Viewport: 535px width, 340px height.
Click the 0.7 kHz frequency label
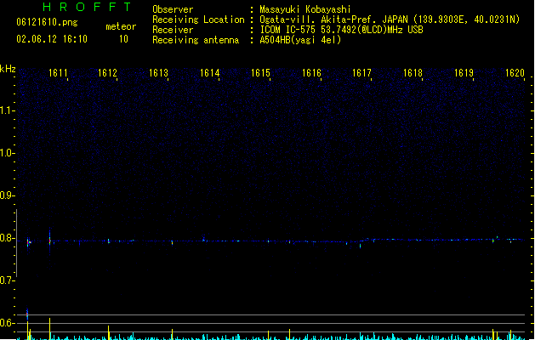pos(7,280)
